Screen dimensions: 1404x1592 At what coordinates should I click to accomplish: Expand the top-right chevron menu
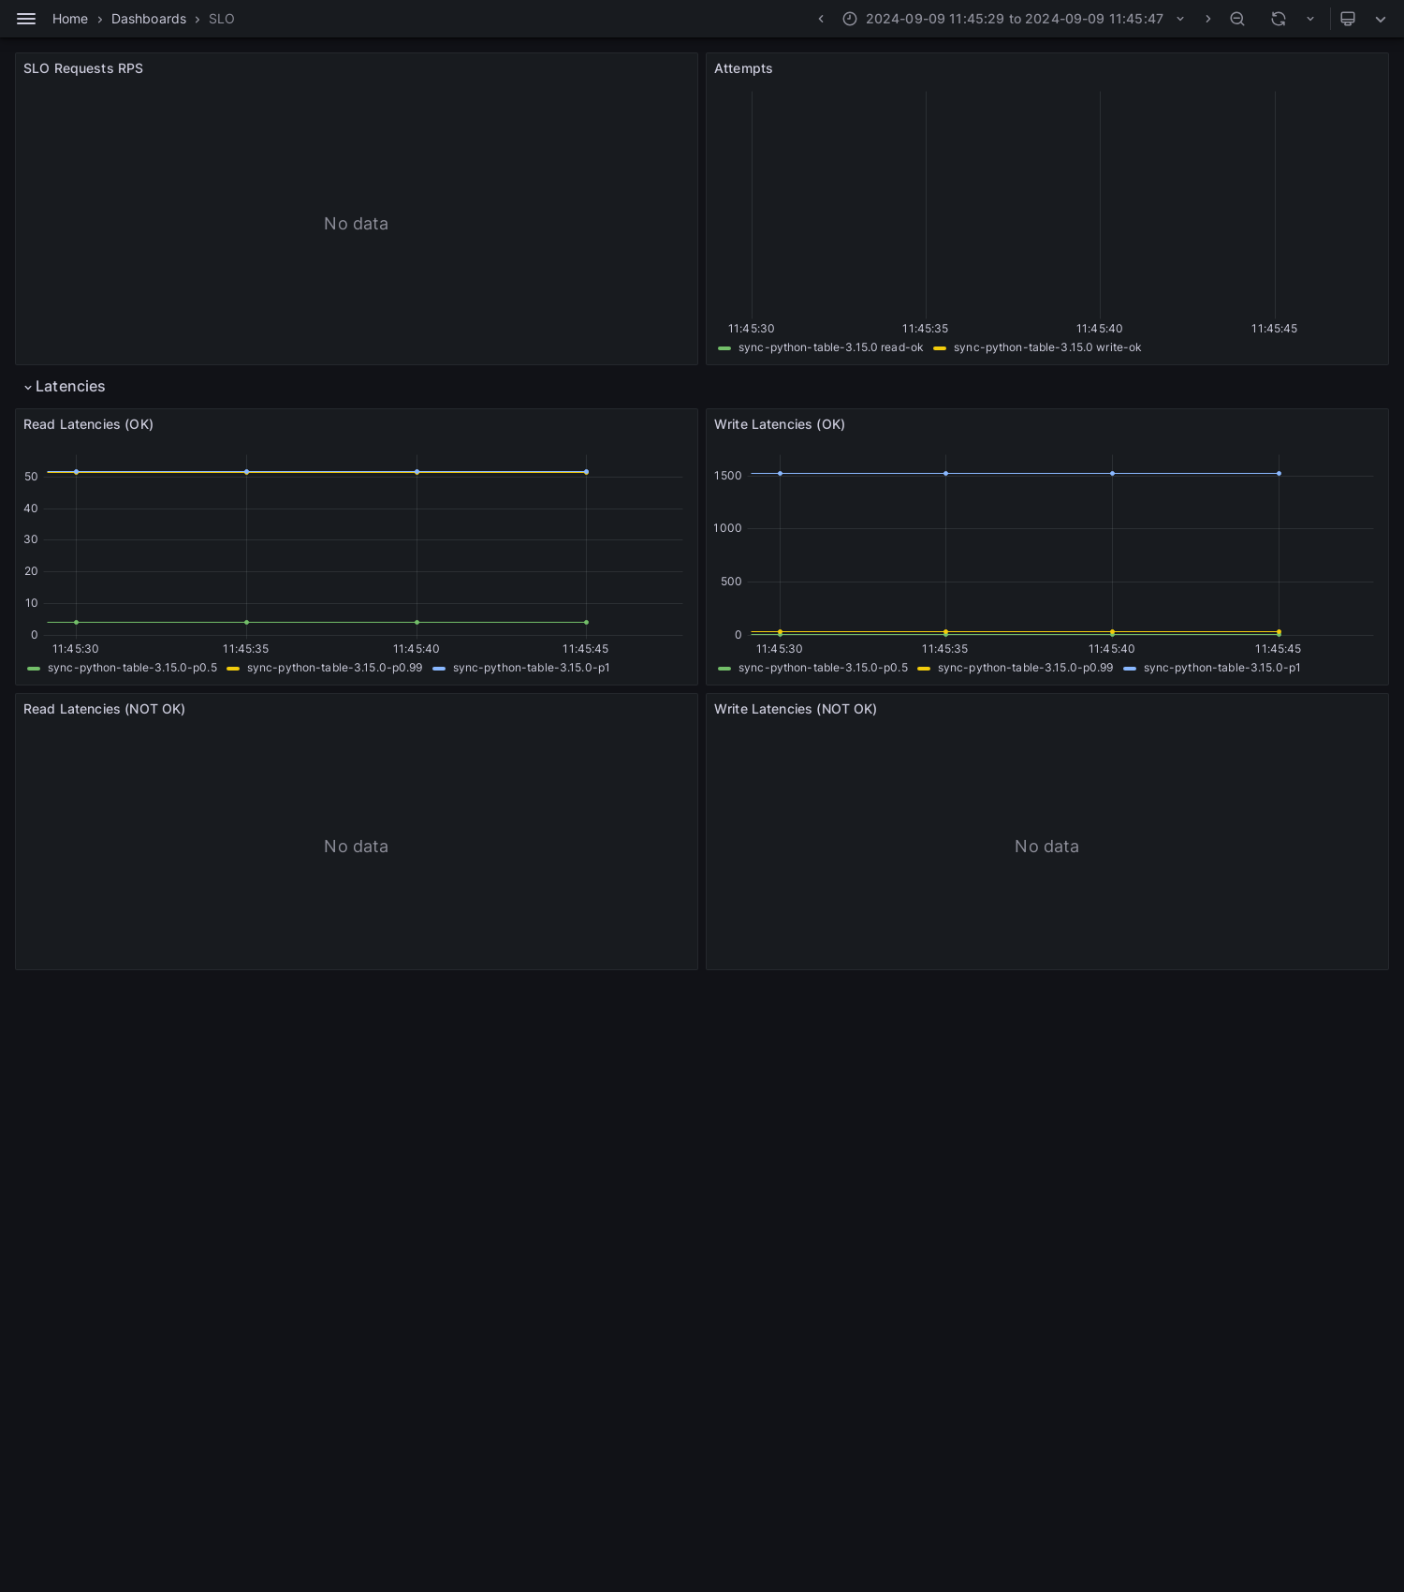[x=1381, y=19]
